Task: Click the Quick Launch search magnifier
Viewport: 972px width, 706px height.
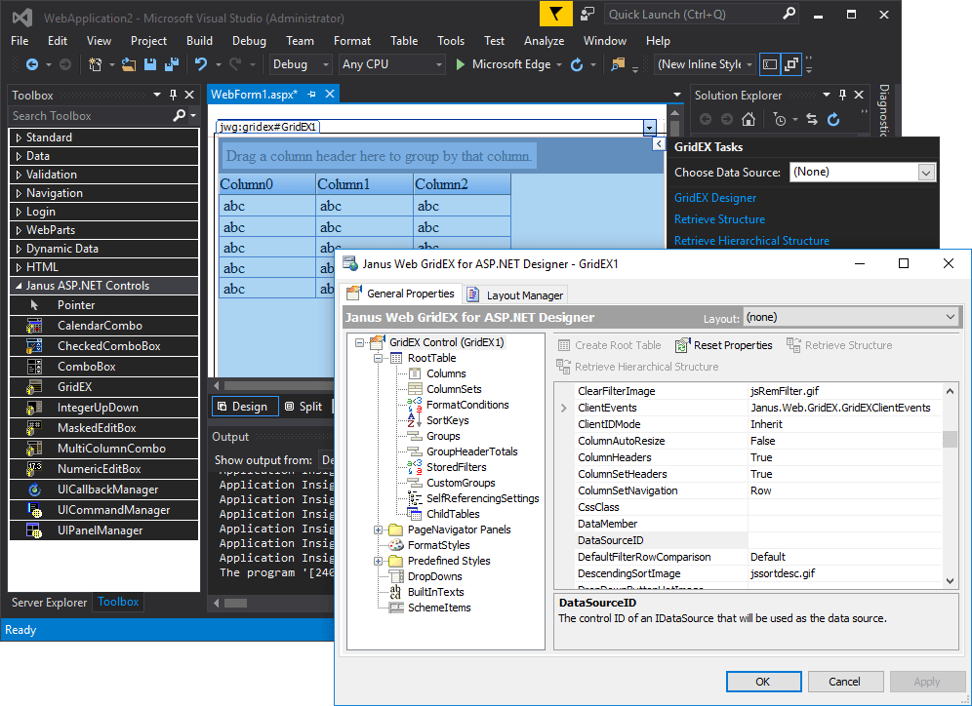Action: [x=789, y=14]
